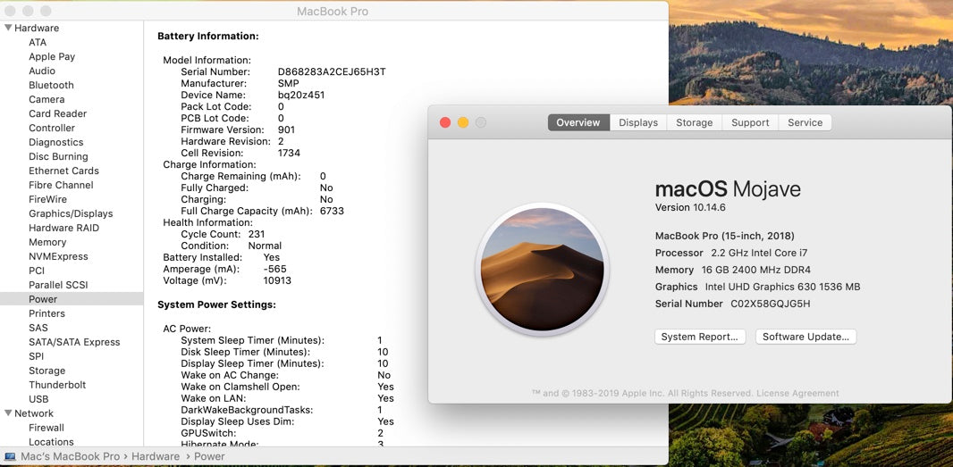Select Fibre Channel entry

pyautogui.click(x=61, y=185)
